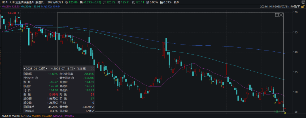
Task: Step start date back with left arrow
Action: pos(25,69)
